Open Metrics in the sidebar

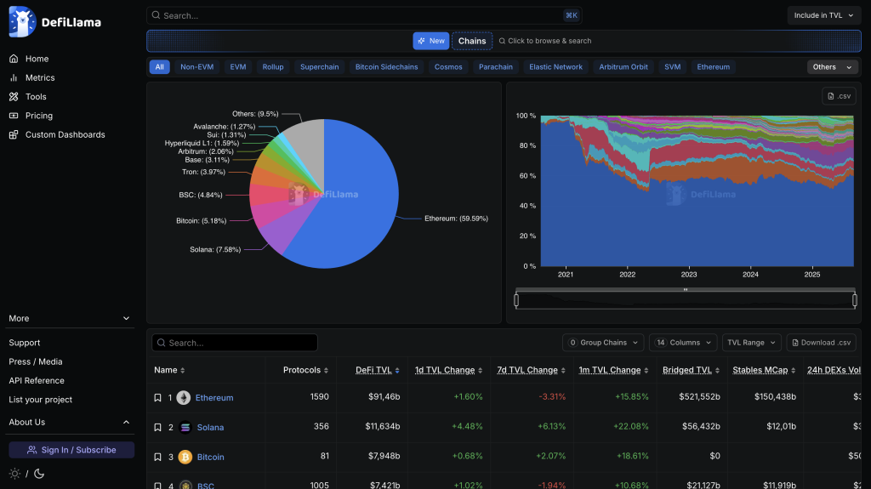[40, 77]
